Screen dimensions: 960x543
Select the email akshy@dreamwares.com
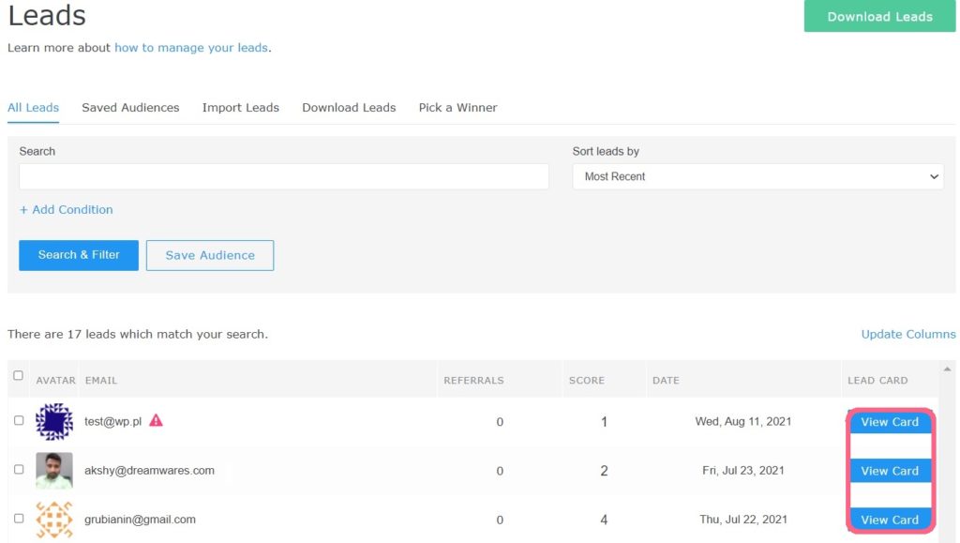(149, 470)
